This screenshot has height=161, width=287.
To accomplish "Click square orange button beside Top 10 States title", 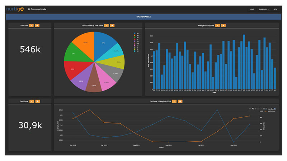I will (112, 25).
